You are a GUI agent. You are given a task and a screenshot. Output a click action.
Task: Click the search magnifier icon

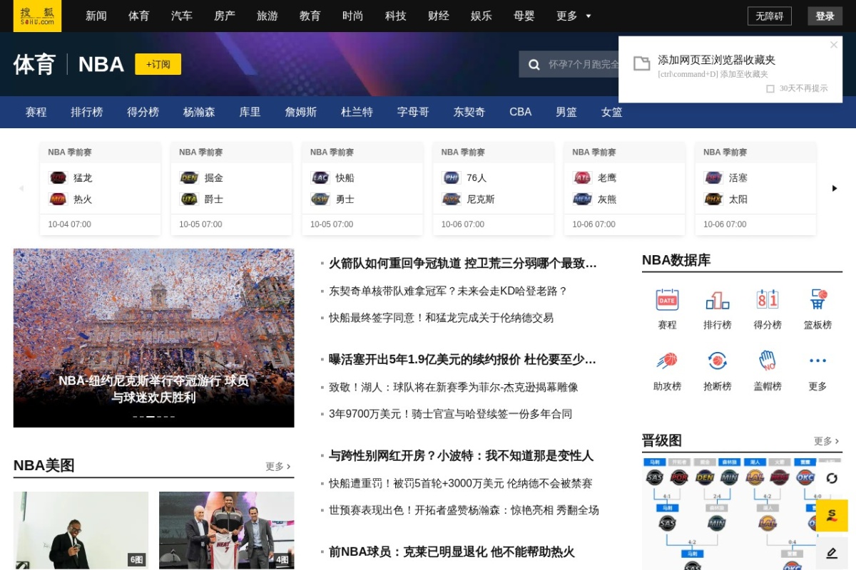click(534, 64)
